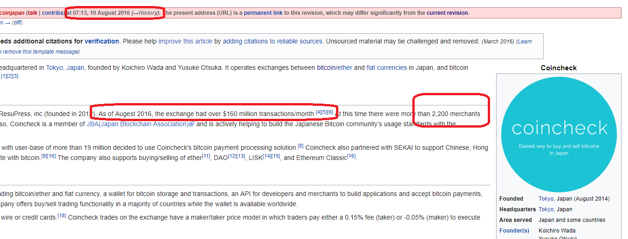Image resolution: width=628 pixels, height=239 pixels.
Task: Select 'Koichiro Wada' in the infobox
Action: tap(557, 230)
